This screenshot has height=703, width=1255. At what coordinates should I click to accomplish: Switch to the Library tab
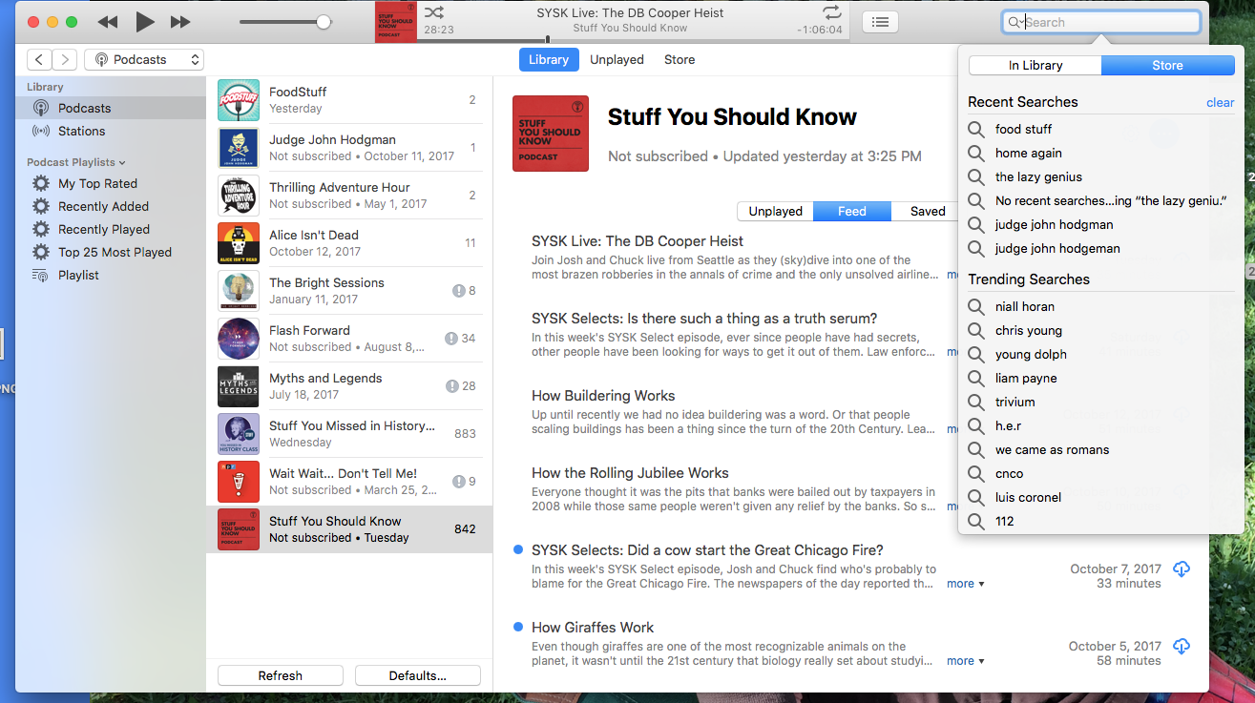pos(549,59)
